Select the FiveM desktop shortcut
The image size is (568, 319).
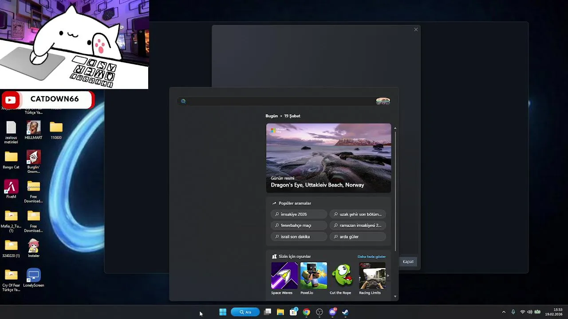tap(11, 190)
